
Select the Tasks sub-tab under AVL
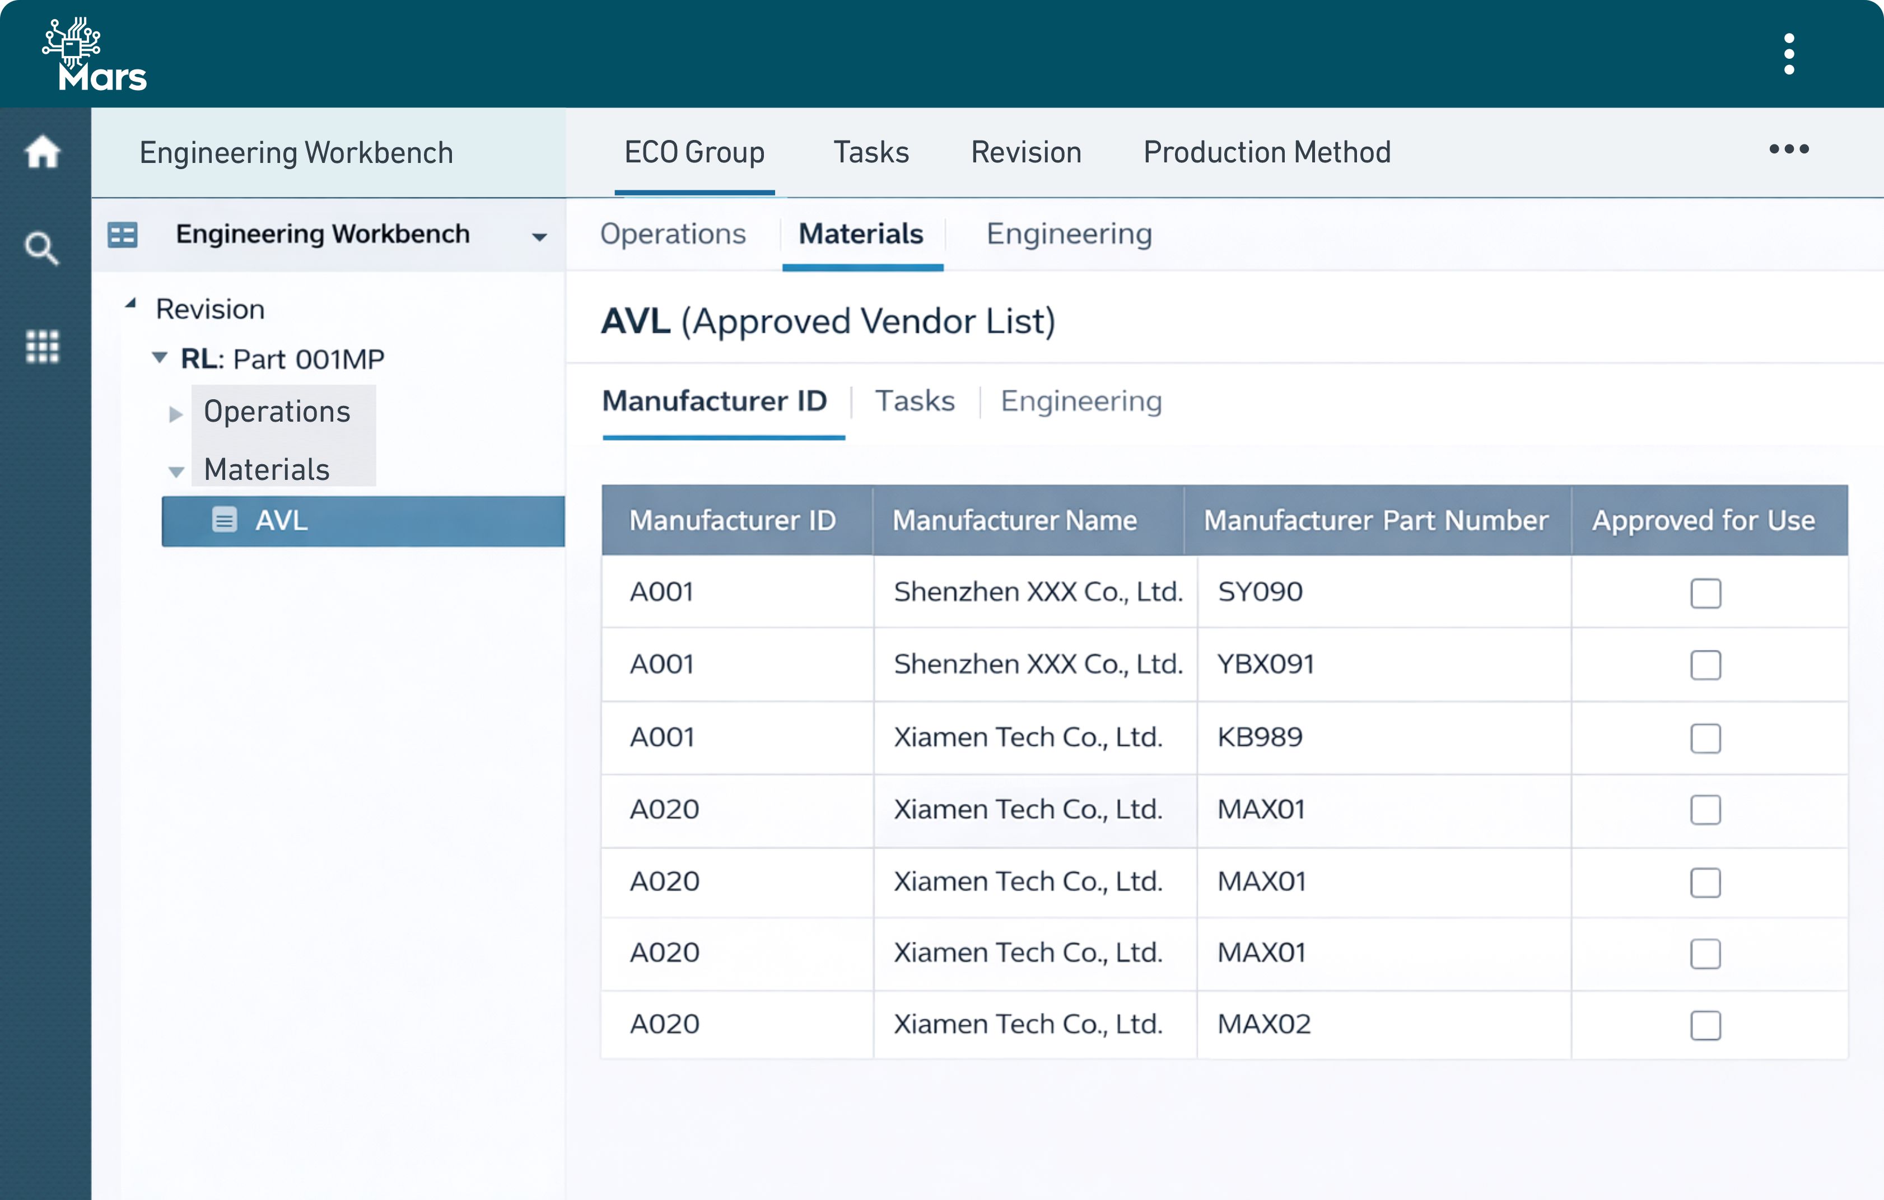point(916,401)
